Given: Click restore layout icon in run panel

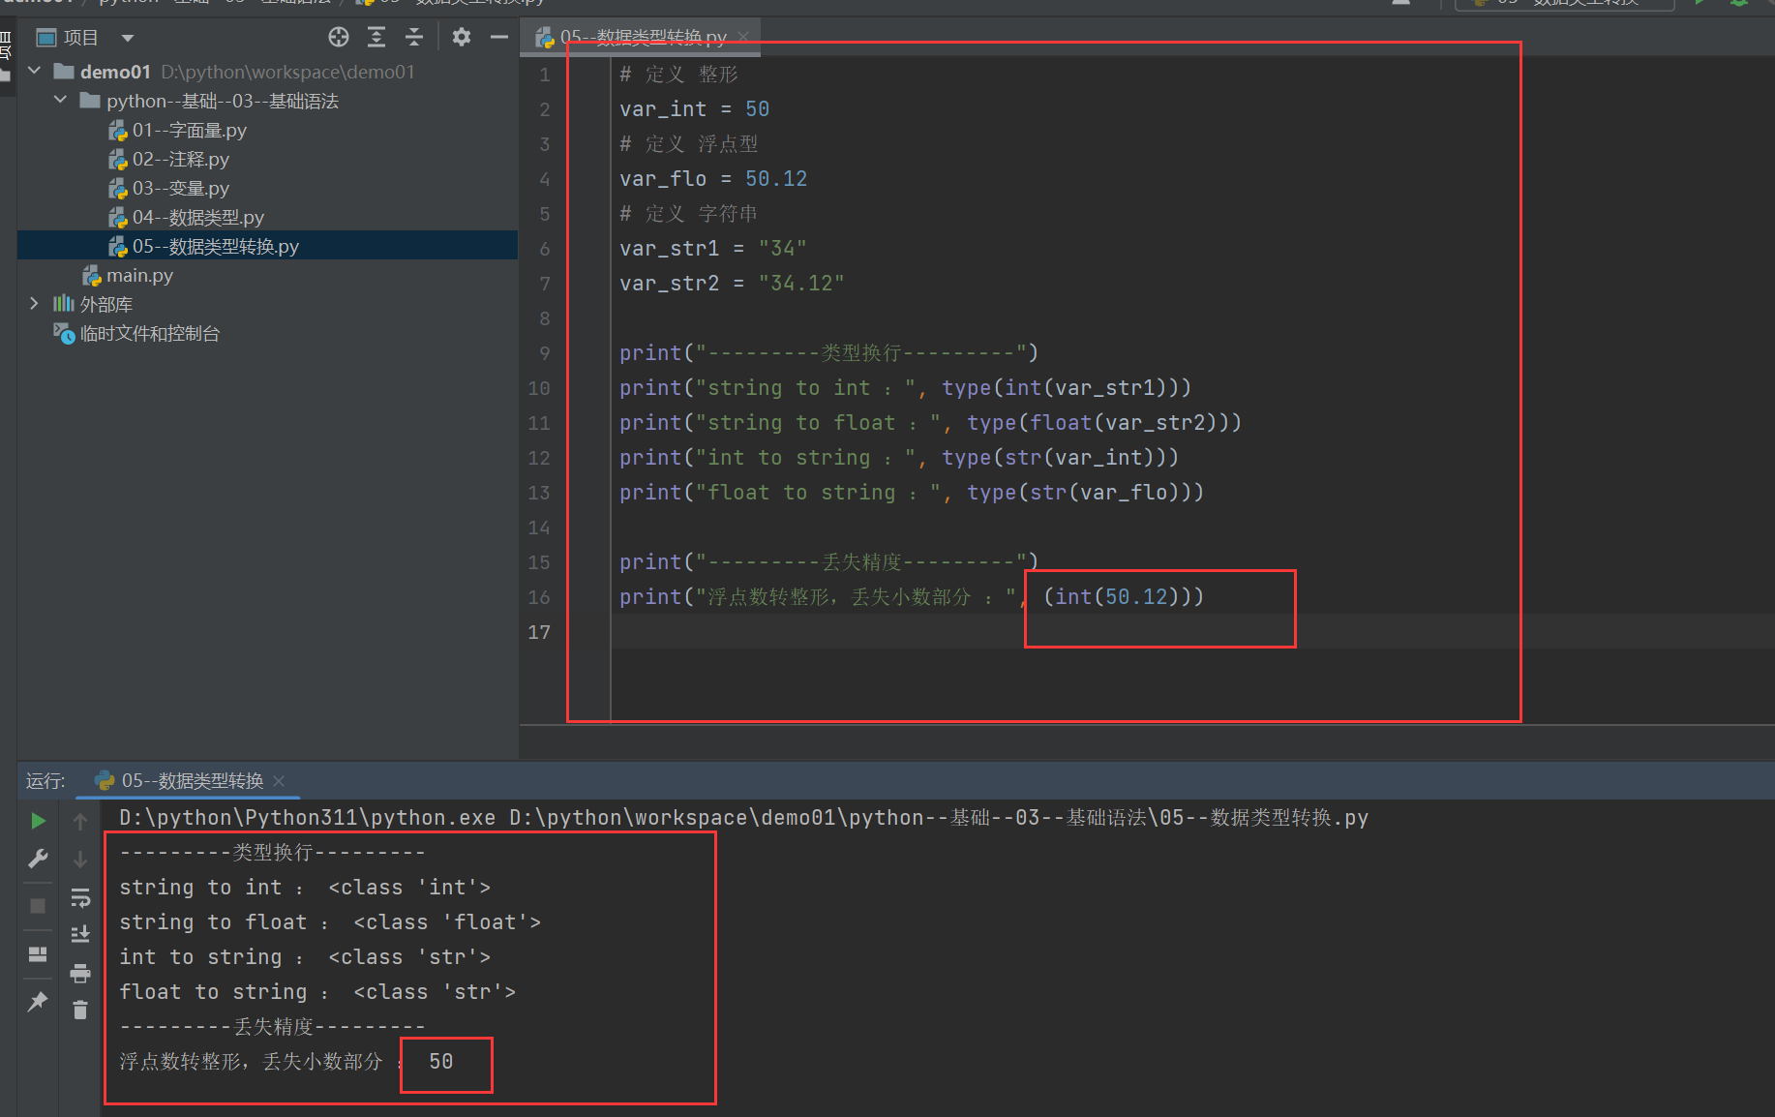Looking at the screenshot, I should click(x=38, y=954).
